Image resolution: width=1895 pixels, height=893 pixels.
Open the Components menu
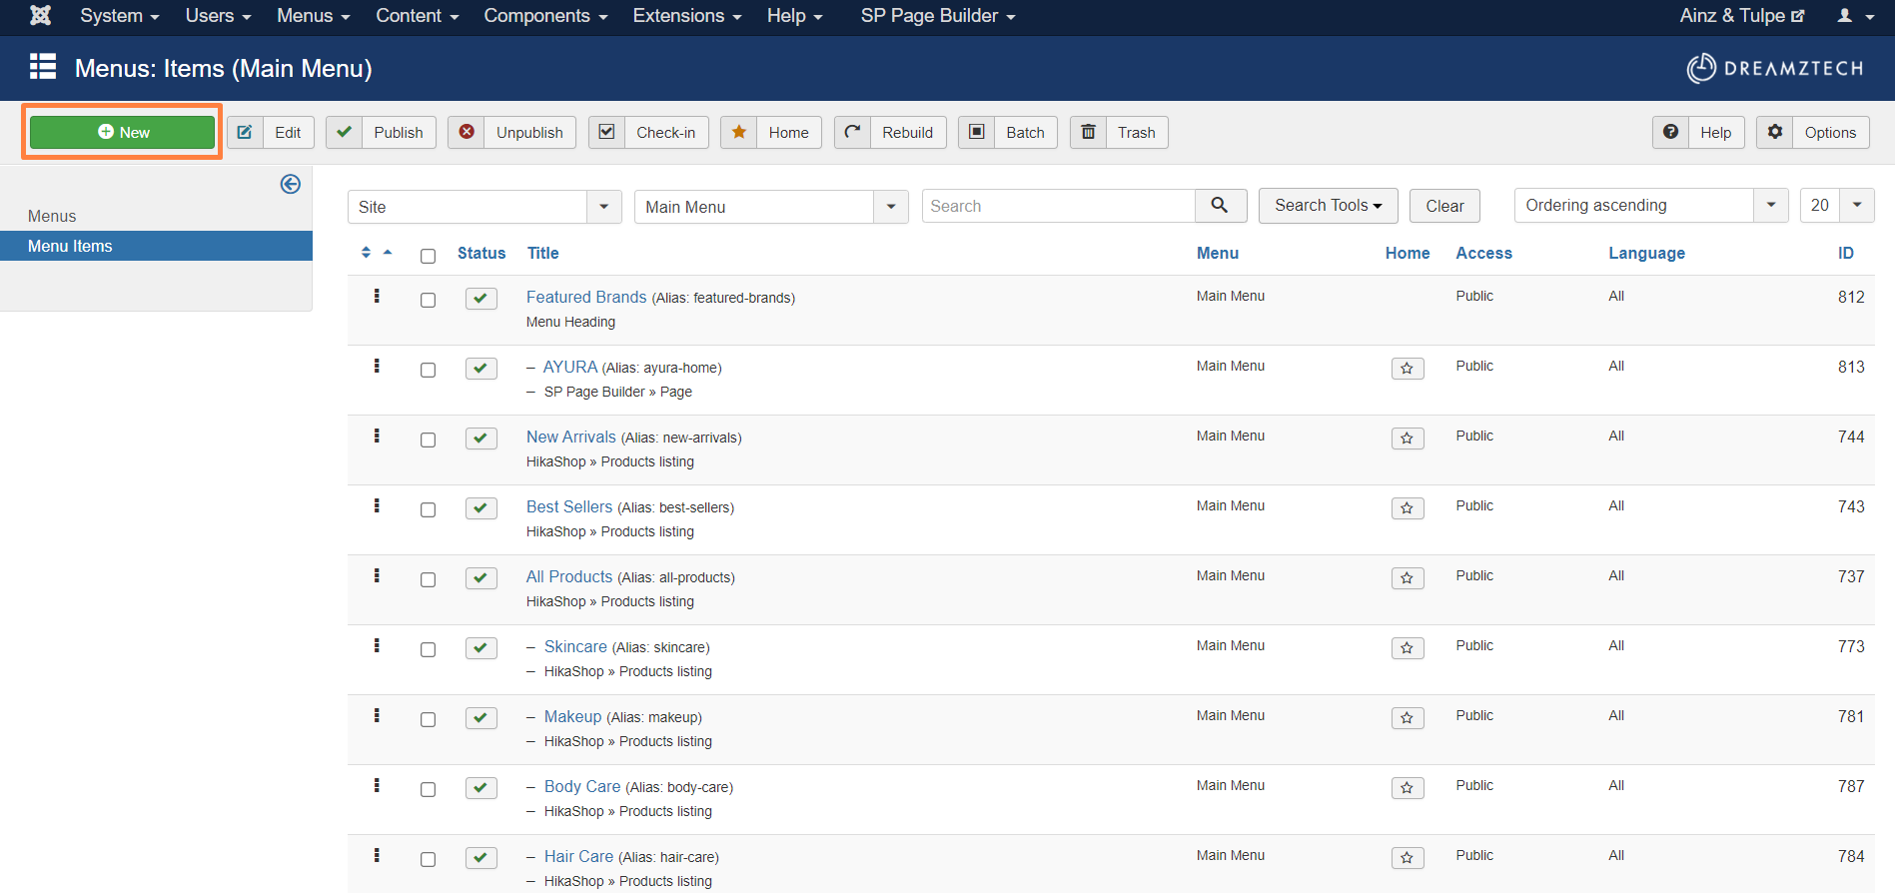click(545, 16)
